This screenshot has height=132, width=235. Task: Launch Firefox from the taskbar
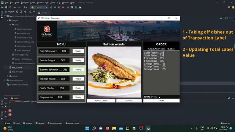[108, 128]
